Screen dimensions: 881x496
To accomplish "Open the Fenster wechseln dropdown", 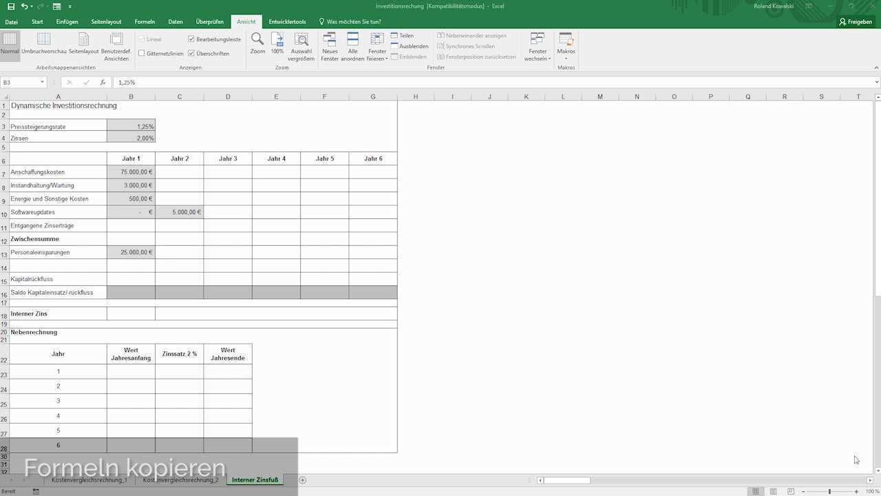I will pos(538,55).
